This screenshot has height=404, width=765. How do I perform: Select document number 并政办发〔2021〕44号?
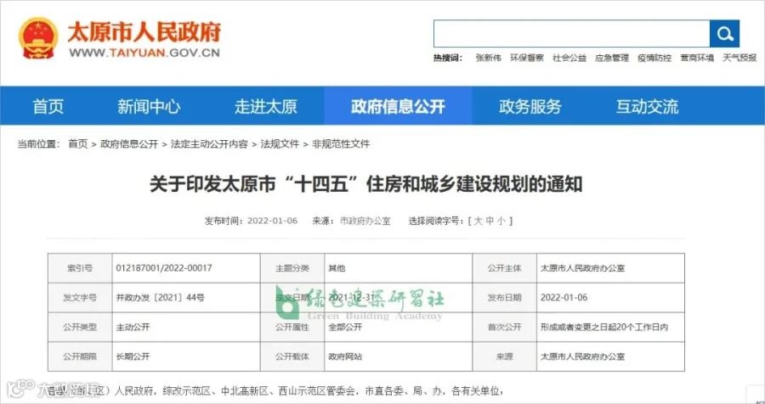(x=160, y=297)
